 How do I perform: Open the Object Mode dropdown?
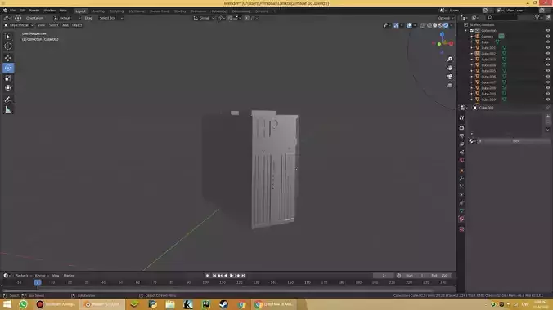(x=19, y=25)
